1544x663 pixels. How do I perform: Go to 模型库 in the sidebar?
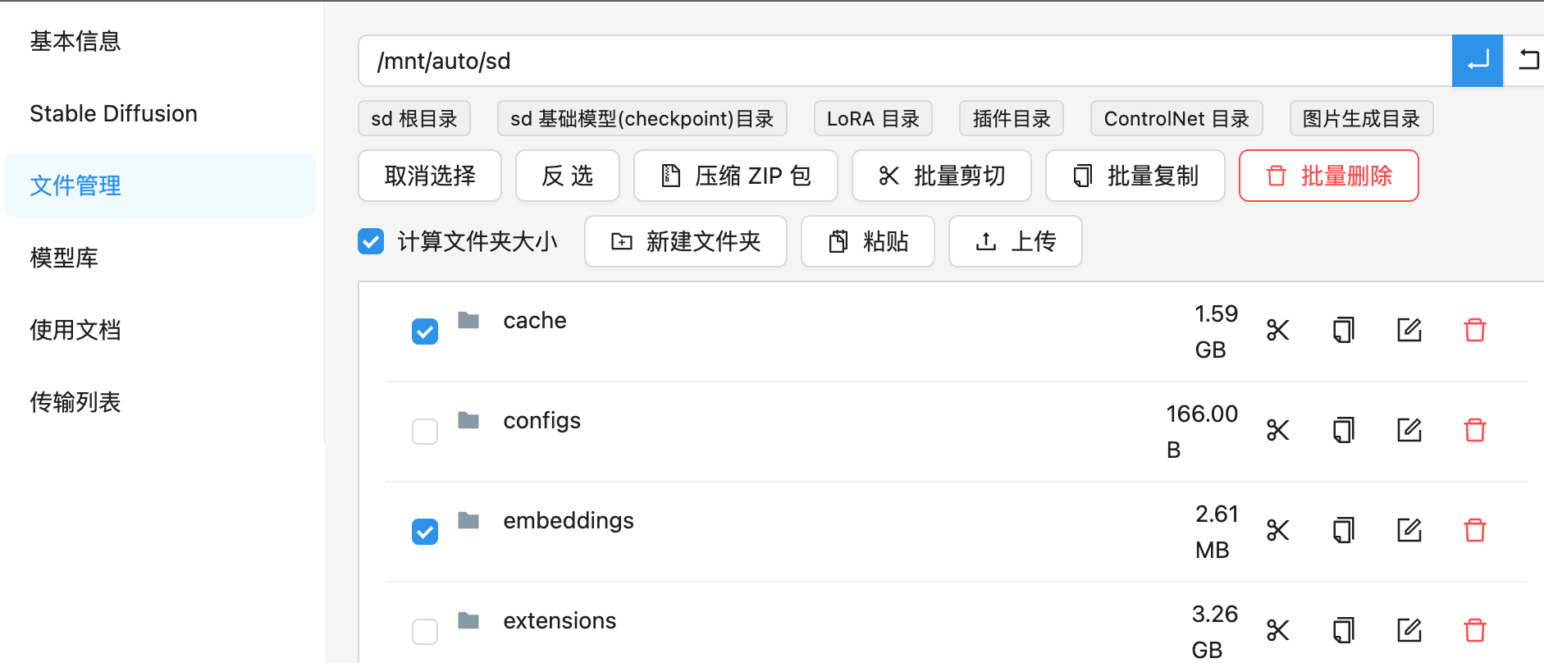[x=64, y=258]
